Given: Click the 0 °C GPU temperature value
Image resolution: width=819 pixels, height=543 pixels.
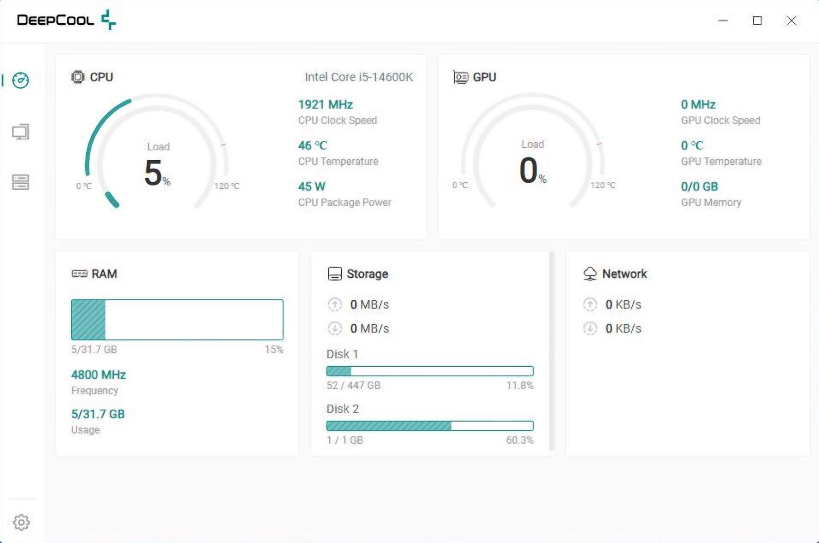Looking at the screenshot, I should 692,145.
